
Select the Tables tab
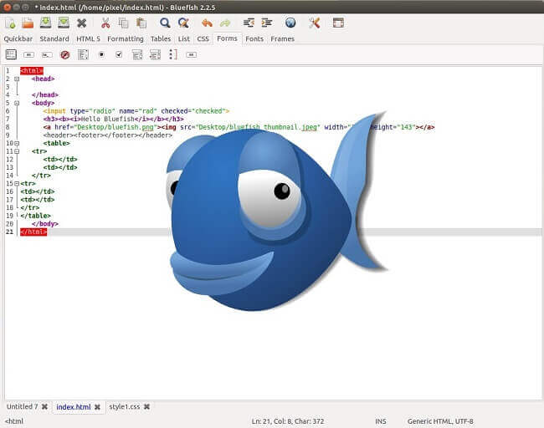(161, 38)
